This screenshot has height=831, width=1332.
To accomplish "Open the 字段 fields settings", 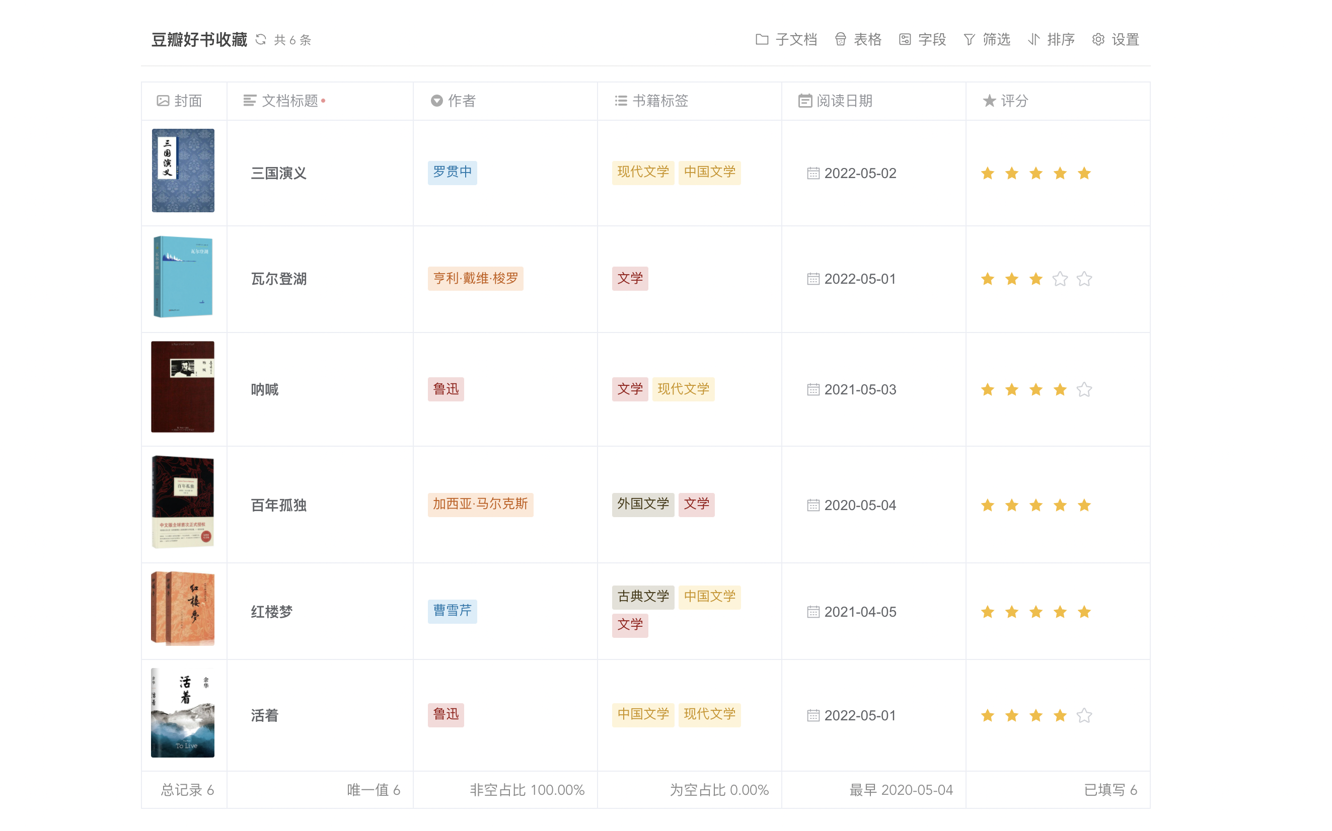I will click(905, 40).
